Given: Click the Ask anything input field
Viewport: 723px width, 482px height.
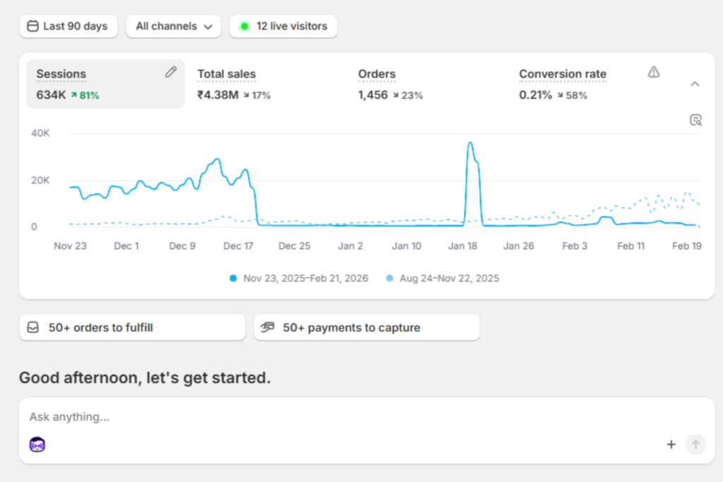Looking at the screenshot, I should point(339,417).
